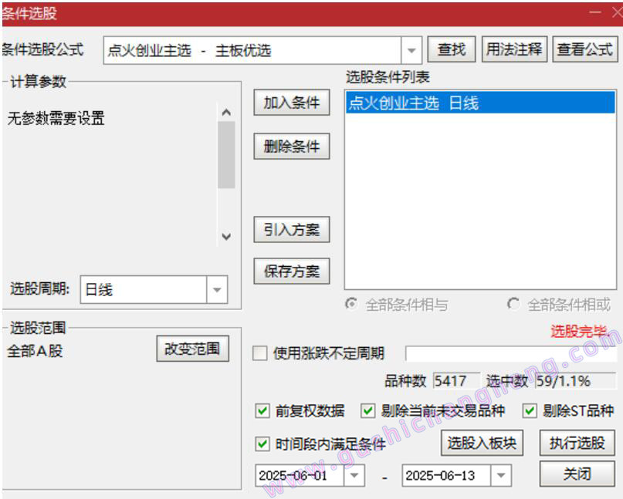623x499 pixels.
Task: Click the parameter panel scrollbar thumb
Action: coord(226,155)
